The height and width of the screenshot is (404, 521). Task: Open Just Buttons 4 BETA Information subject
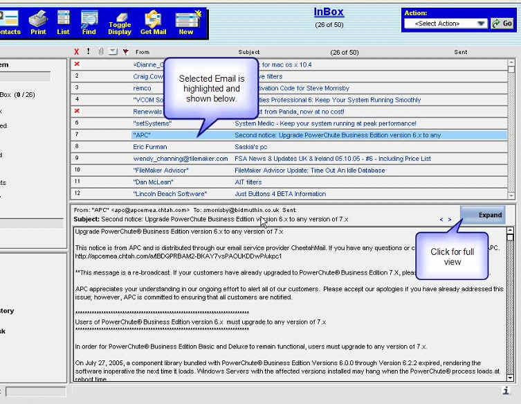pyautogui.click(x=280, y=193)
